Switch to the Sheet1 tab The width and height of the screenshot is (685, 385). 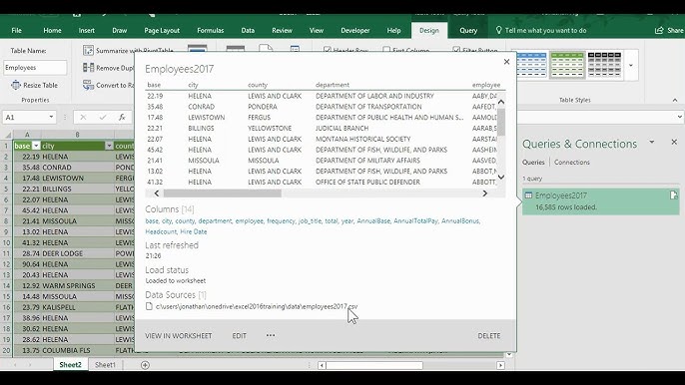point(105,365)
